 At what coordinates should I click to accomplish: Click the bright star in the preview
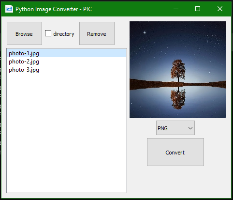(x=145, y=32)
